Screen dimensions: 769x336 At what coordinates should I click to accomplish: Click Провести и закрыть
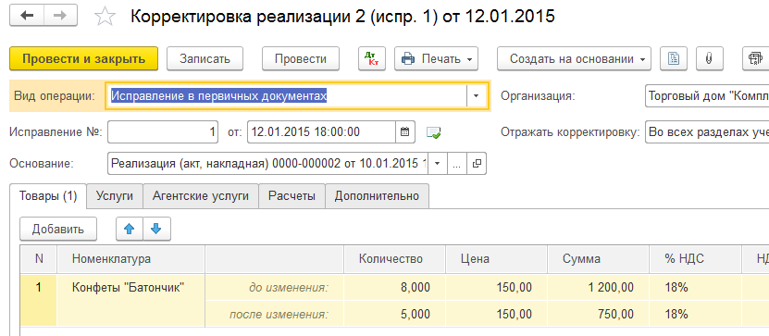[x=84, y=59]
